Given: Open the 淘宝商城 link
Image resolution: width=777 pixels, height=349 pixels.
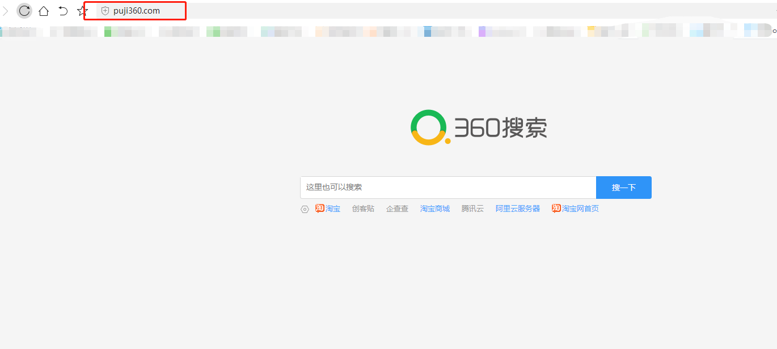Looking at the screenshot, I should tap(435, 208).
